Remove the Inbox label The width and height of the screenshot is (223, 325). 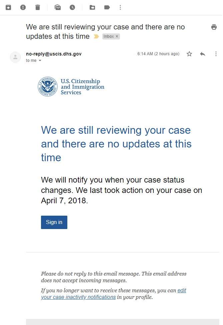tap(117, 36)
